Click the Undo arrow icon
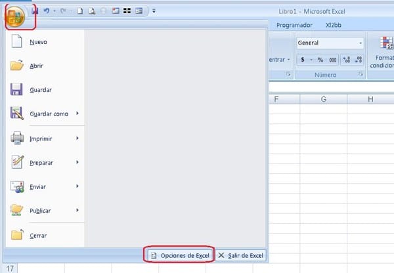Screen dimensions: 394x273 [x=47, y=10]
